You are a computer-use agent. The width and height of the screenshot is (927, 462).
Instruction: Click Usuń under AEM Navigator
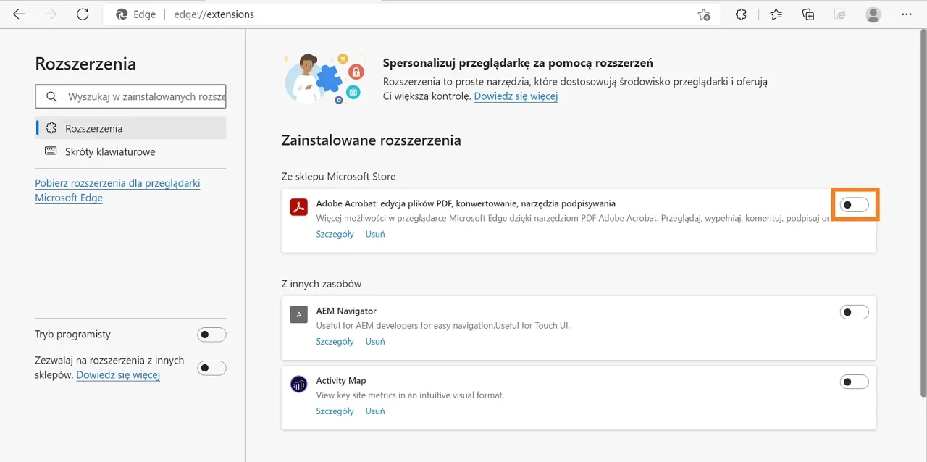pos(374,341)
